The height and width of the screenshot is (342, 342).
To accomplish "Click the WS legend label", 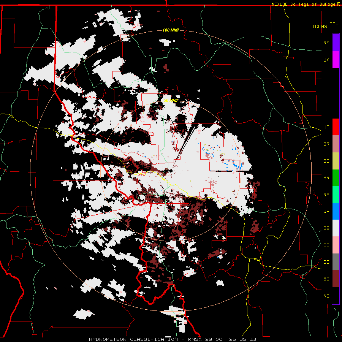I will 326,212.
